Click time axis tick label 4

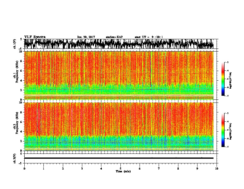click(101, 169)
